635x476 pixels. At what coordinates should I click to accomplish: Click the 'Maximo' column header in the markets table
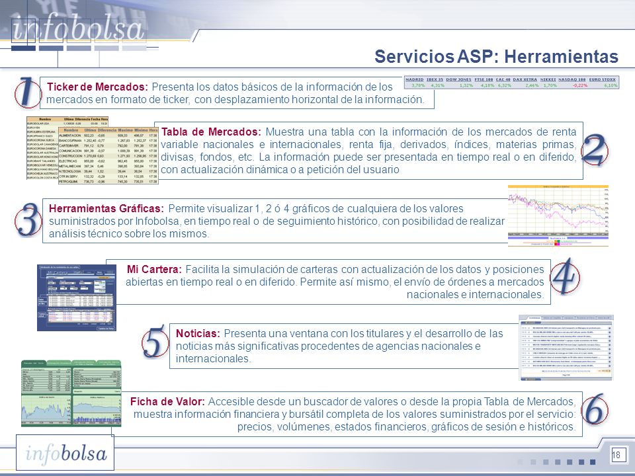pos(125,130)
